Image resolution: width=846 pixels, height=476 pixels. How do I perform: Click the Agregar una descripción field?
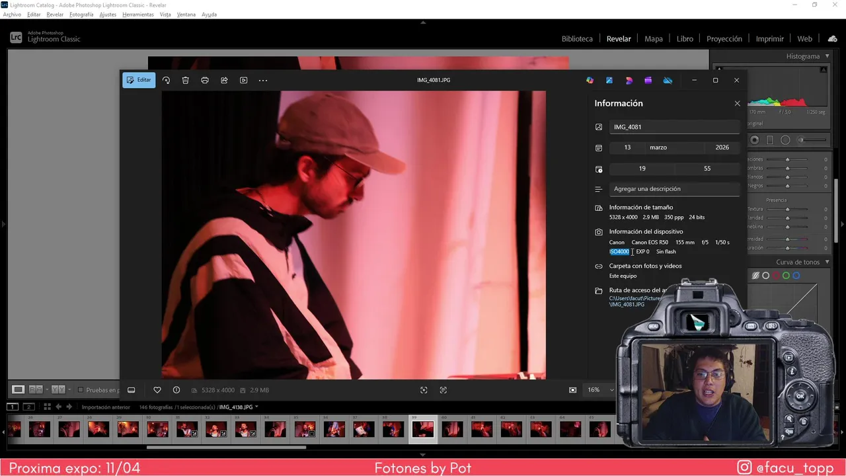[x=674, y=188]
